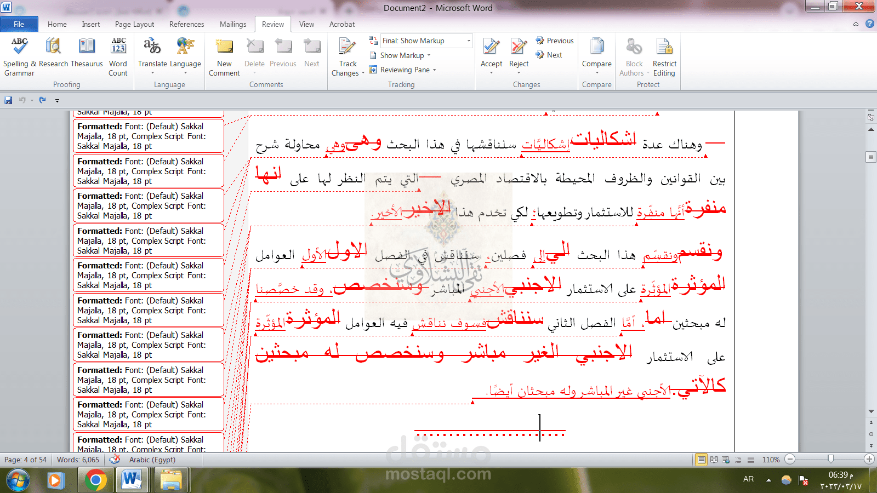Open the Language dropdown

185,57
